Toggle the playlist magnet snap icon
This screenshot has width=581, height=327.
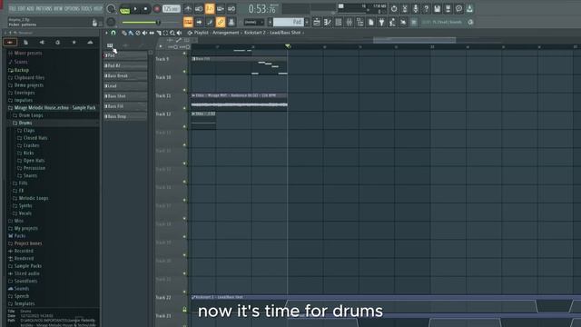pyautogui.click(x=113, y=33)
